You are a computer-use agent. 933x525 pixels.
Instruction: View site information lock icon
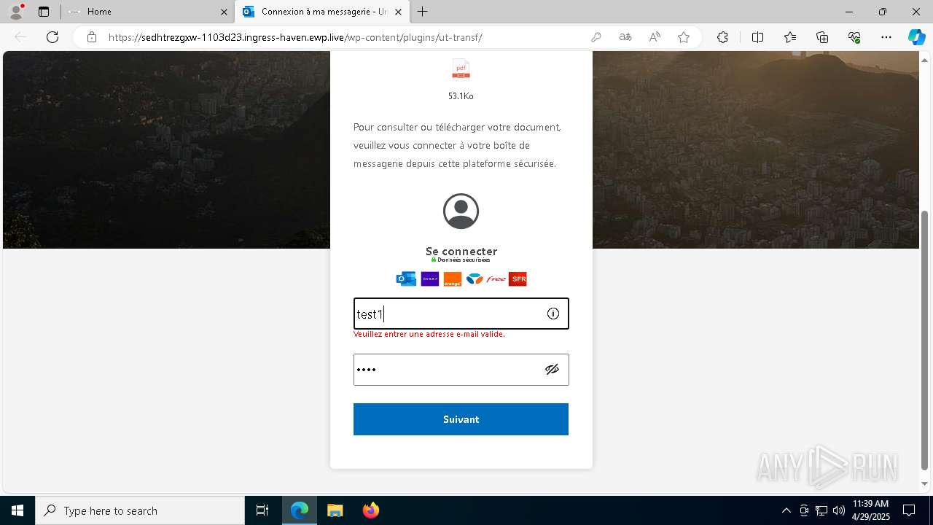click(x=92, y=37)
